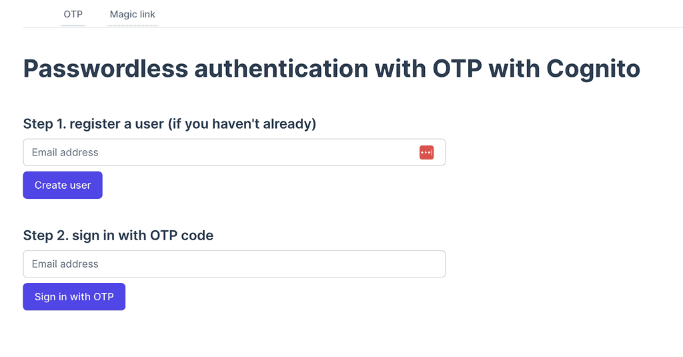The image size is (683, 357).
Task: Focus the Step 2 sign-in email address field
Action: [233, 264]
